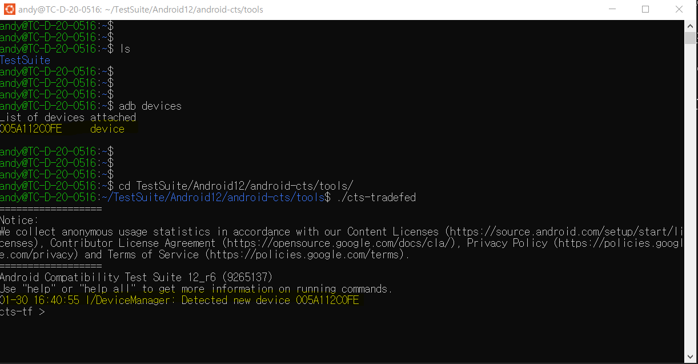
Task: Click the blue TestSuite directory name
Action: 25,60
